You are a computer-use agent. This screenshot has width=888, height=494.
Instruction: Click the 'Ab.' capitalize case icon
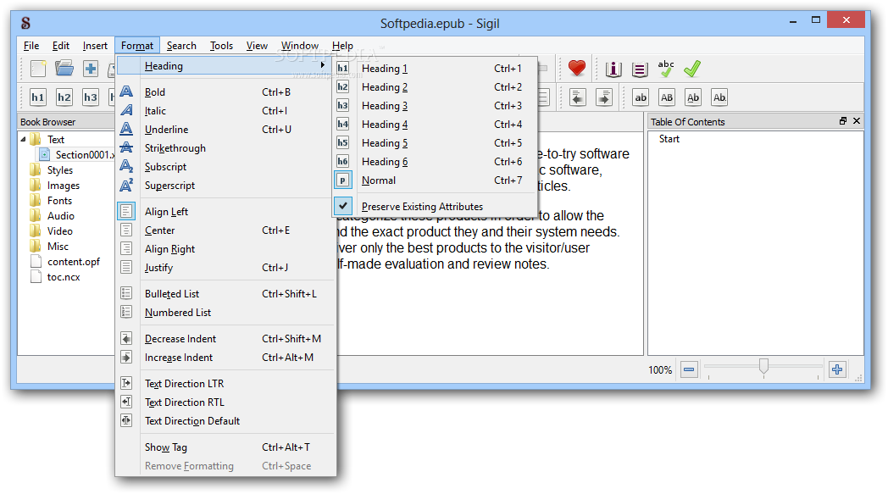719,97
